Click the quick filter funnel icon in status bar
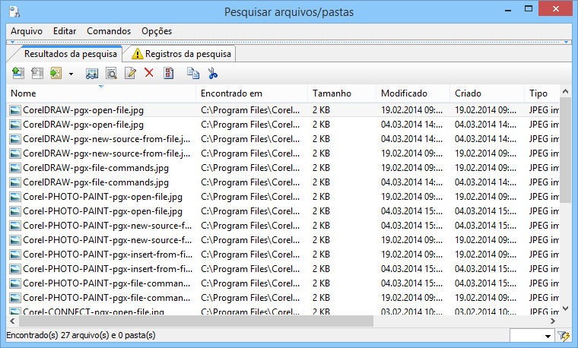The image size is (578, 348). tap(564, 336)
